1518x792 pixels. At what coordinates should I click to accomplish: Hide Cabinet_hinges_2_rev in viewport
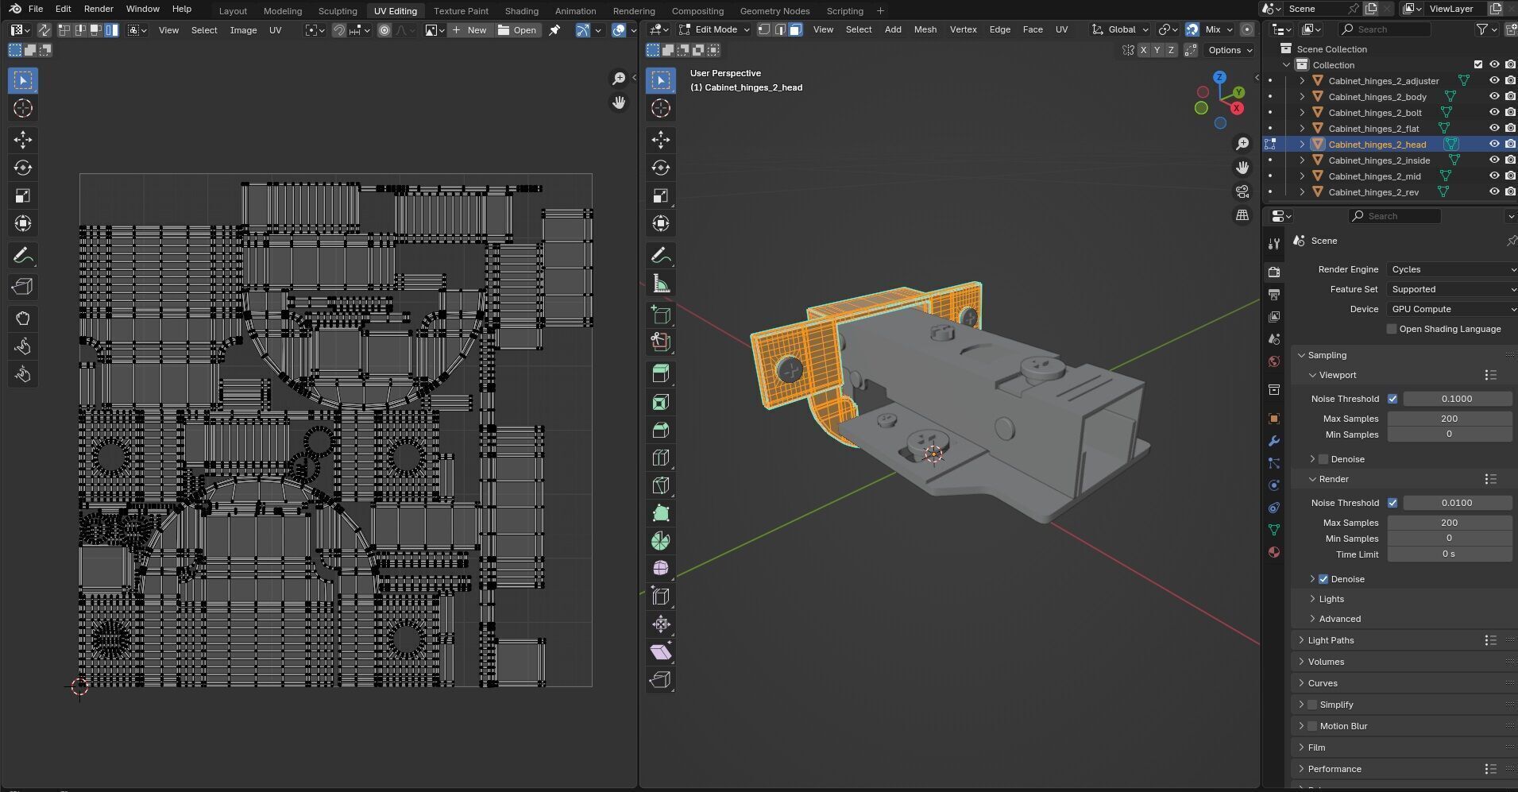[x=1494, y=191]
